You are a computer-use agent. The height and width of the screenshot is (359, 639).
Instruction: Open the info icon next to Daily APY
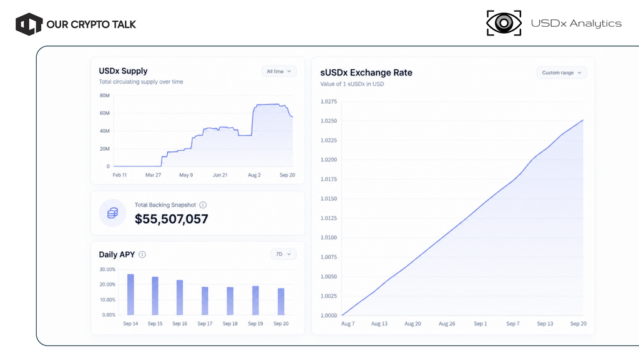(x=142, y=254)
